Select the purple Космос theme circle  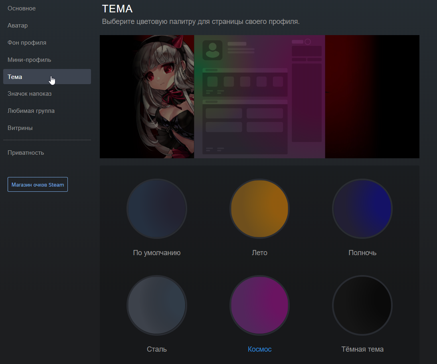[x=259, y=305]
